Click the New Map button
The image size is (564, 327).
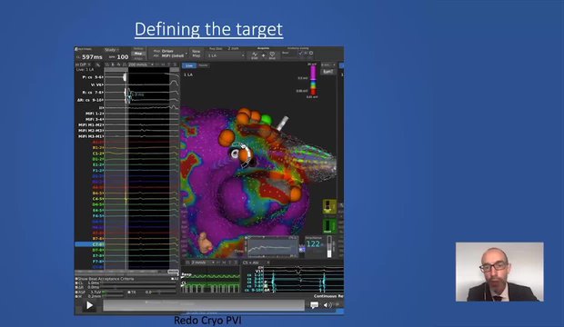(x=196, y=54)
